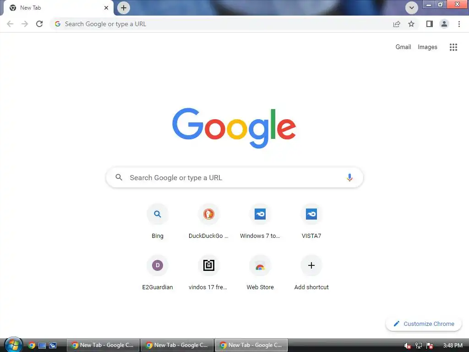469x352 pixels.
Task: Click the 3:48 PM system clock
Action: 453,346
